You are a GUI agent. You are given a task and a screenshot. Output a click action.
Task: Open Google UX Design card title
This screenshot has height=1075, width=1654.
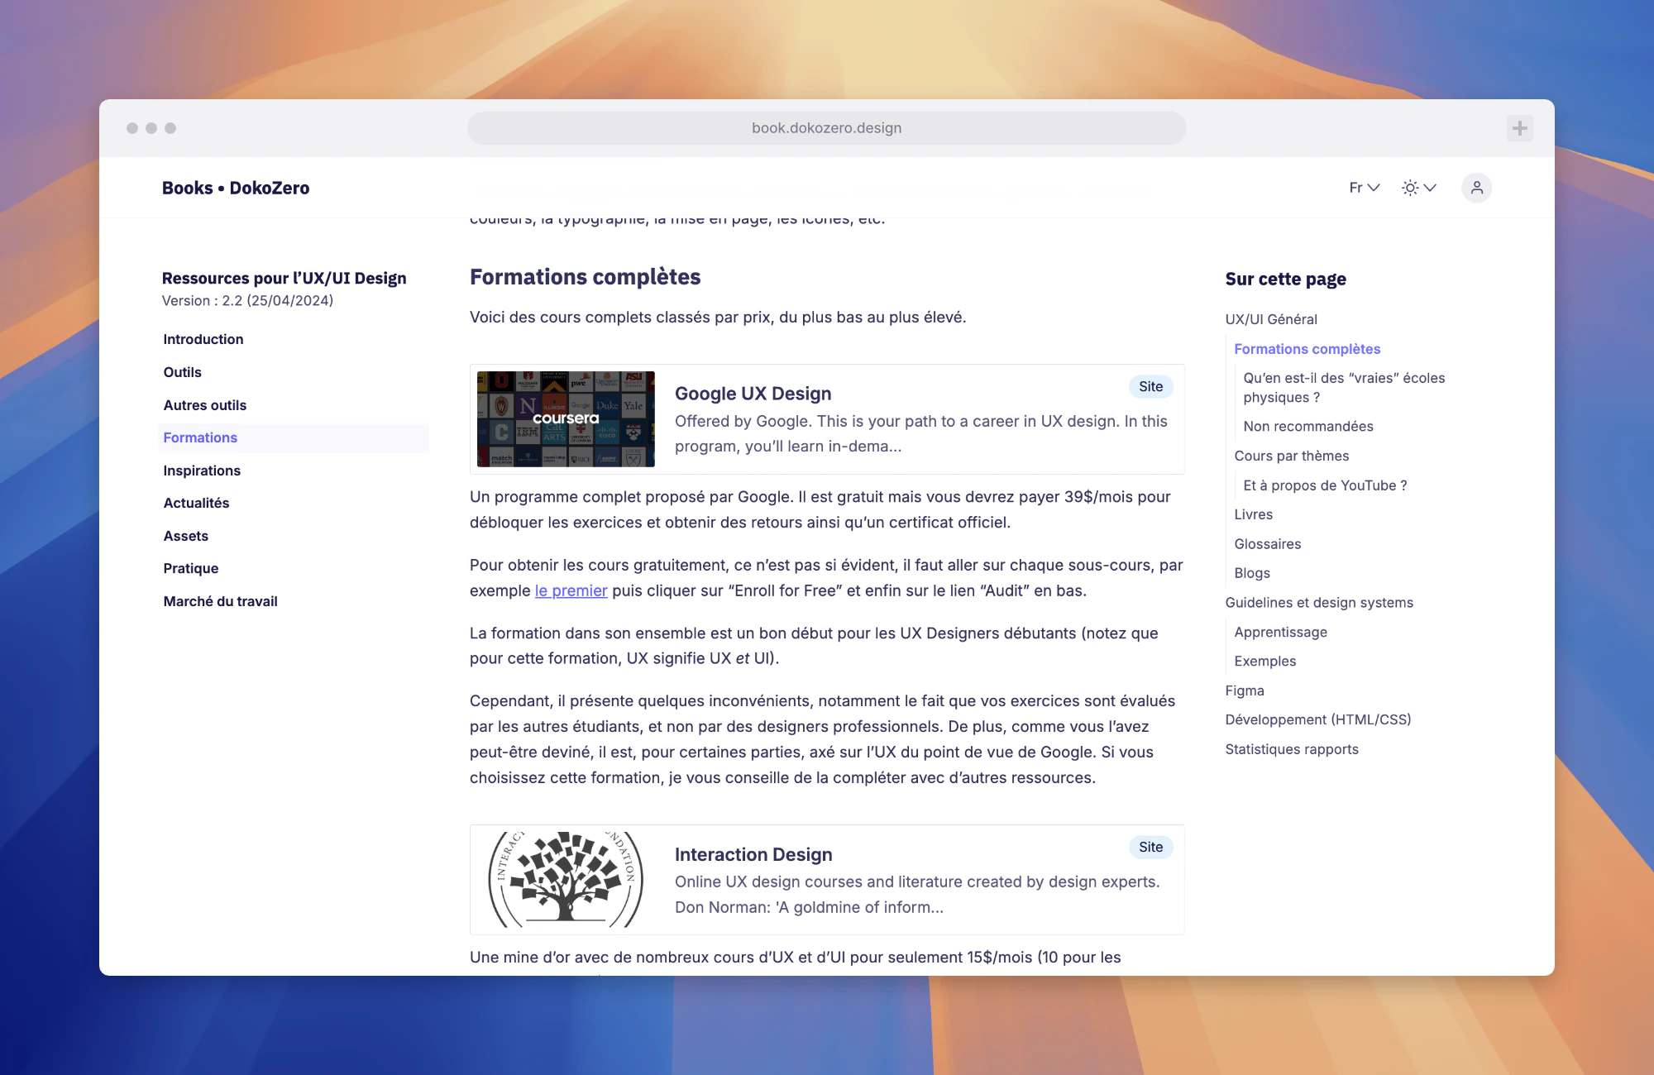pos(753,394)
